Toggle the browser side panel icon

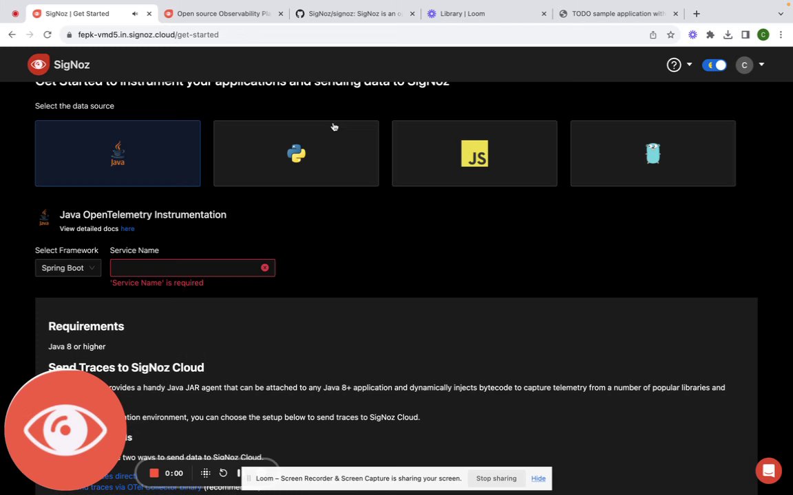tap(746, 35)
